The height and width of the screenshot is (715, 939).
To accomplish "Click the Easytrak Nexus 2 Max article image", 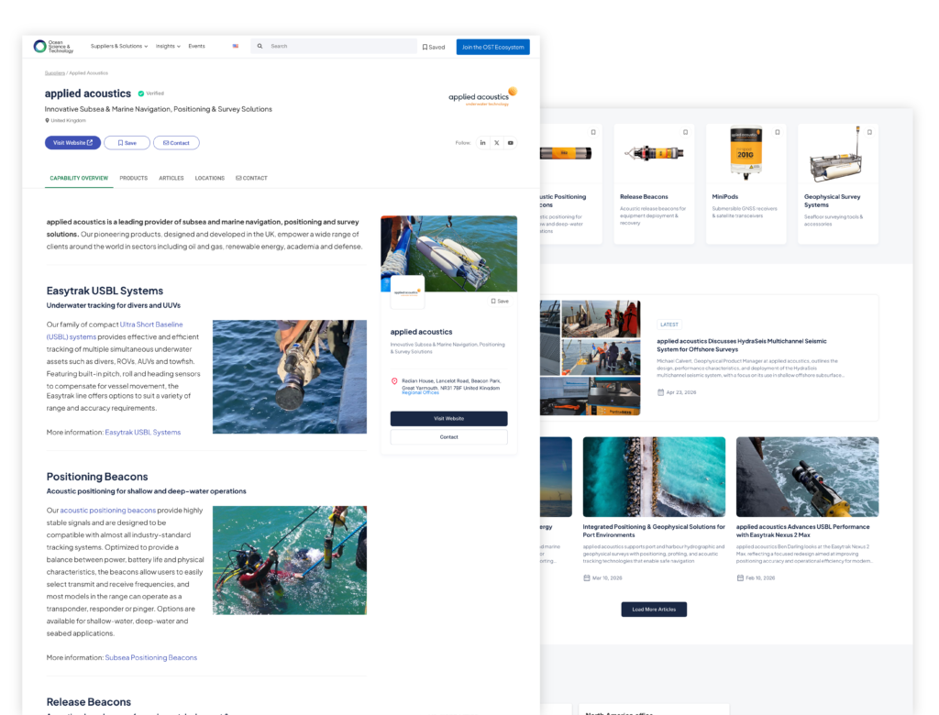I will click(807, 477).
